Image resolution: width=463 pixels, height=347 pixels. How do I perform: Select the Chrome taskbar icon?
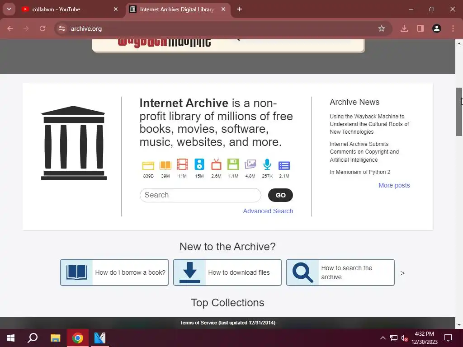pyautogui.click(x=78, y=338)
